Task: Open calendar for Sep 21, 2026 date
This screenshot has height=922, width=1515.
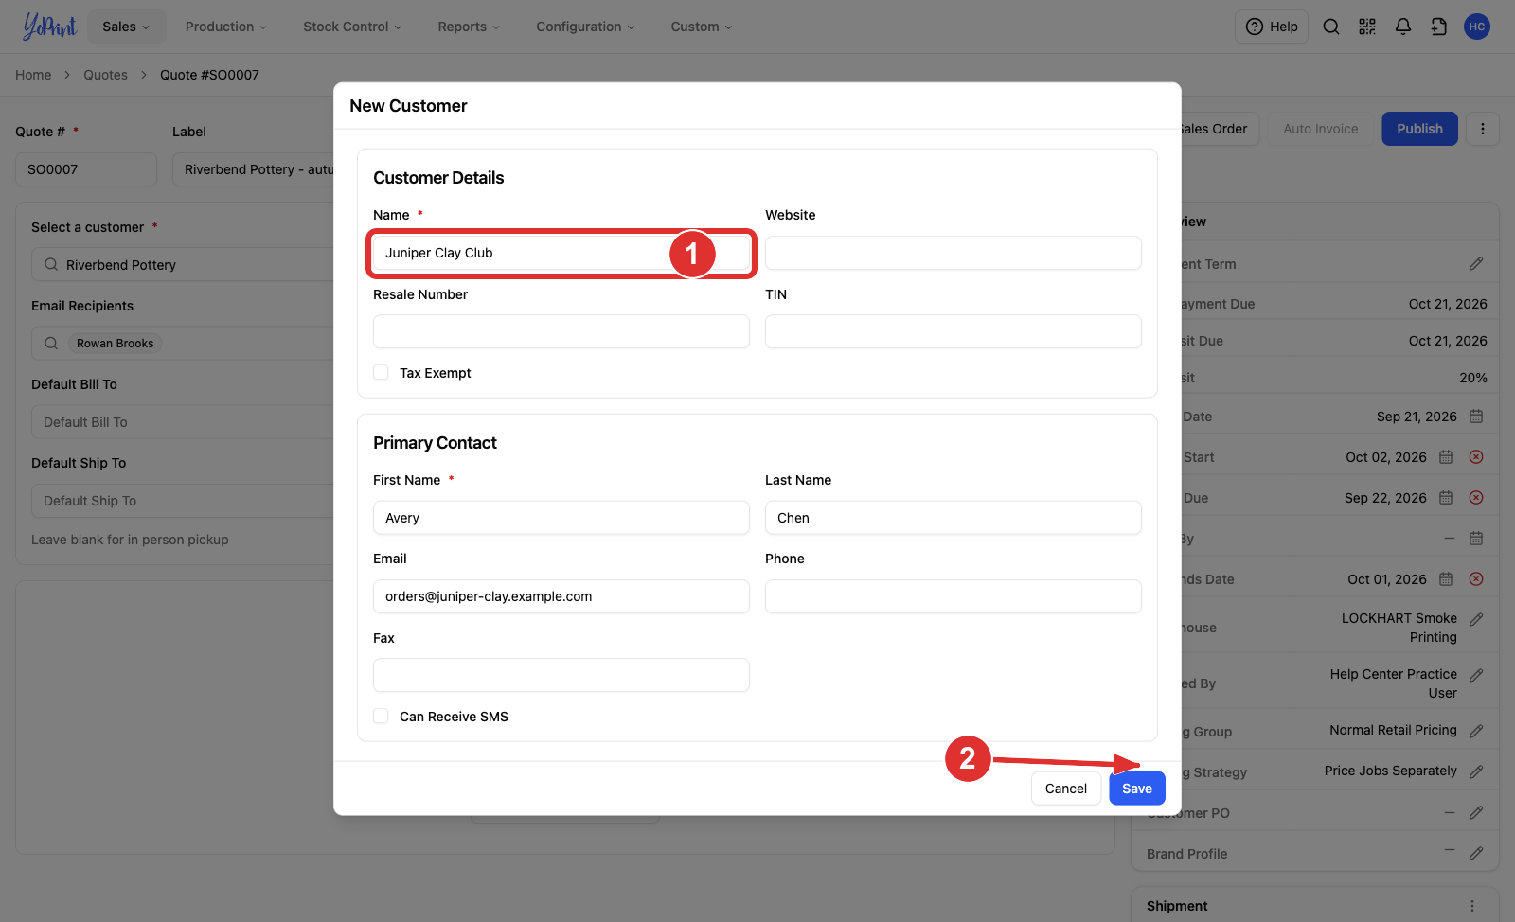Action: (1475, 417)
